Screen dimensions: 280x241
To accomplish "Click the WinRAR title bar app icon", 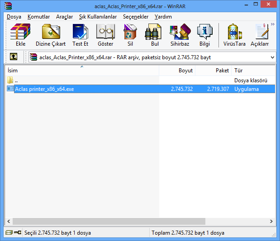I will pos(8,6).
